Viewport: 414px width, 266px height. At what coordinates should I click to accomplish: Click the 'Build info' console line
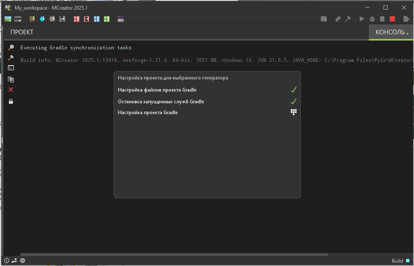(x=216, y=60)
